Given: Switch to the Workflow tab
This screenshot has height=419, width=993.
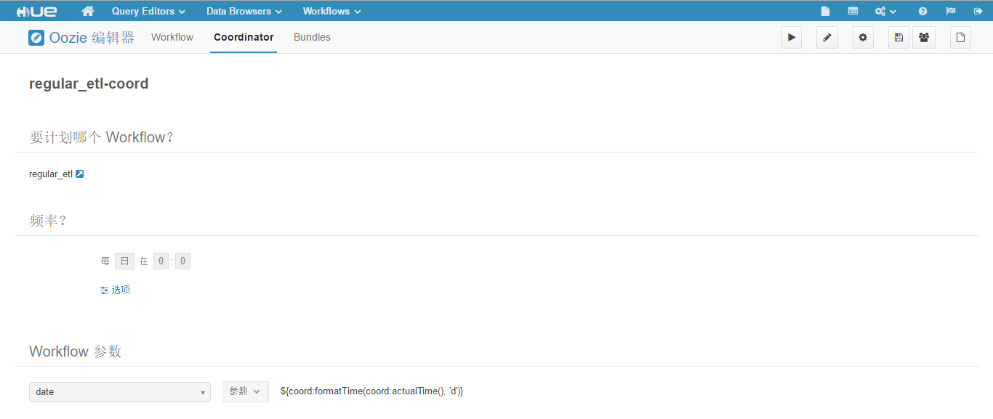Looking at the screenshot, I should (172, 37).
